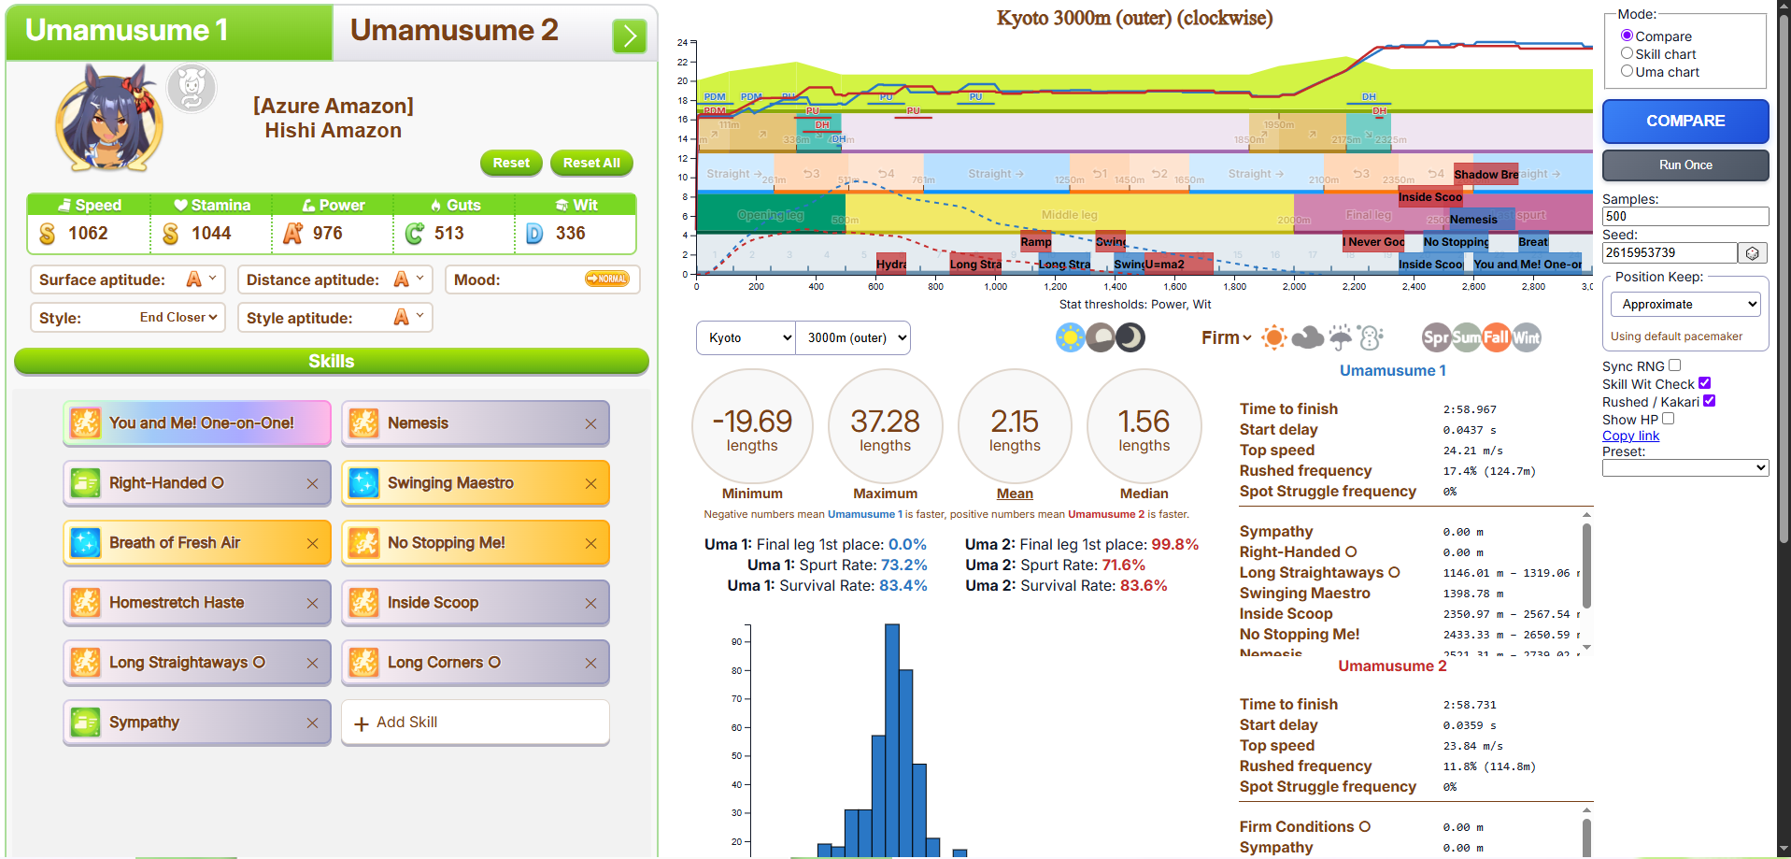Click the Reset All button
This screenshot has width=1791, height=859.
(591, 163)
